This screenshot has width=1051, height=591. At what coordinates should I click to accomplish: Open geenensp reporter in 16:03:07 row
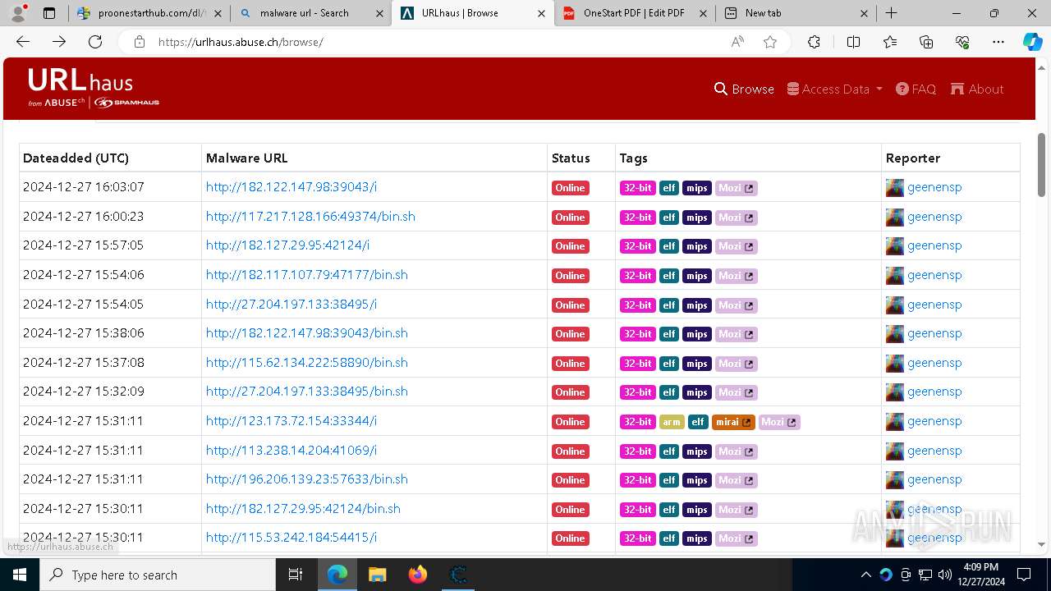(x=934, y=187)
